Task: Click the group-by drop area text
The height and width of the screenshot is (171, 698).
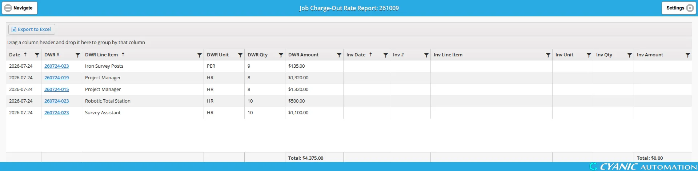Action: (76, 43)
